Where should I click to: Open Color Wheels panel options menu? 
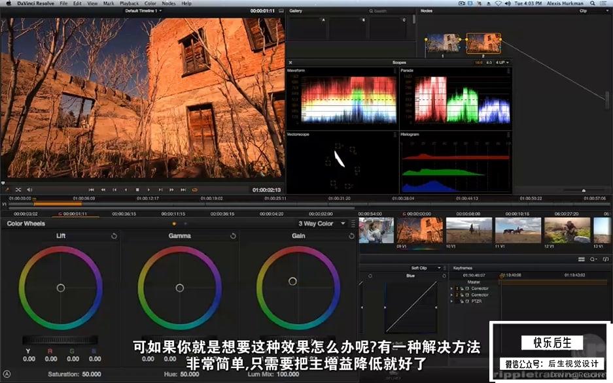pyautogui.click(x=353, y=224)
